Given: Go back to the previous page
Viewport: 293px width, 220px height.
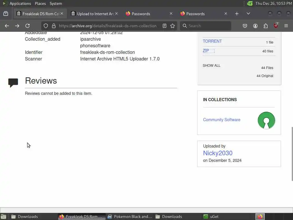Looking at the screenshot, I should [7, 26].
